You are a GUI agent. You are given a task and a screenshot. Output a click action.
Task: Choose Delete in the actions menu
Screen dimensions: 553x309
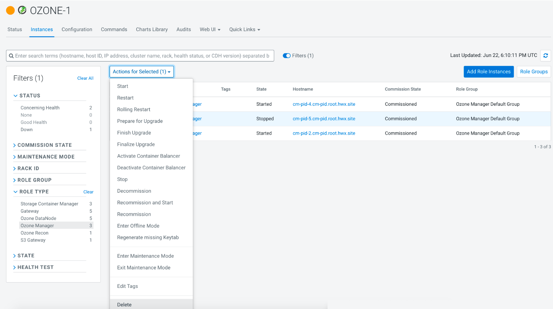124,304
